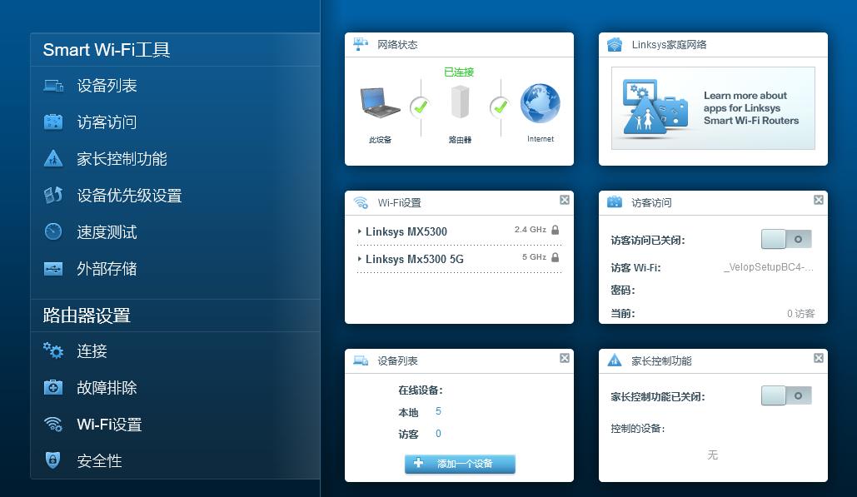
Task: Open the Linksys Smart Wi-Fi apps banner
Action: tap(713, 108)
